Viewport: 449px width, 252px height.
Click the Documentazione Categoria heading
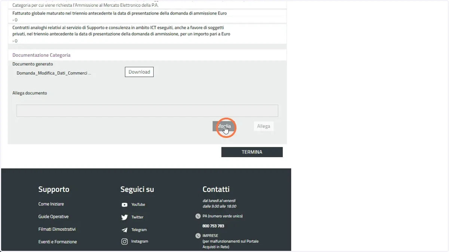(x=42, y=55)
